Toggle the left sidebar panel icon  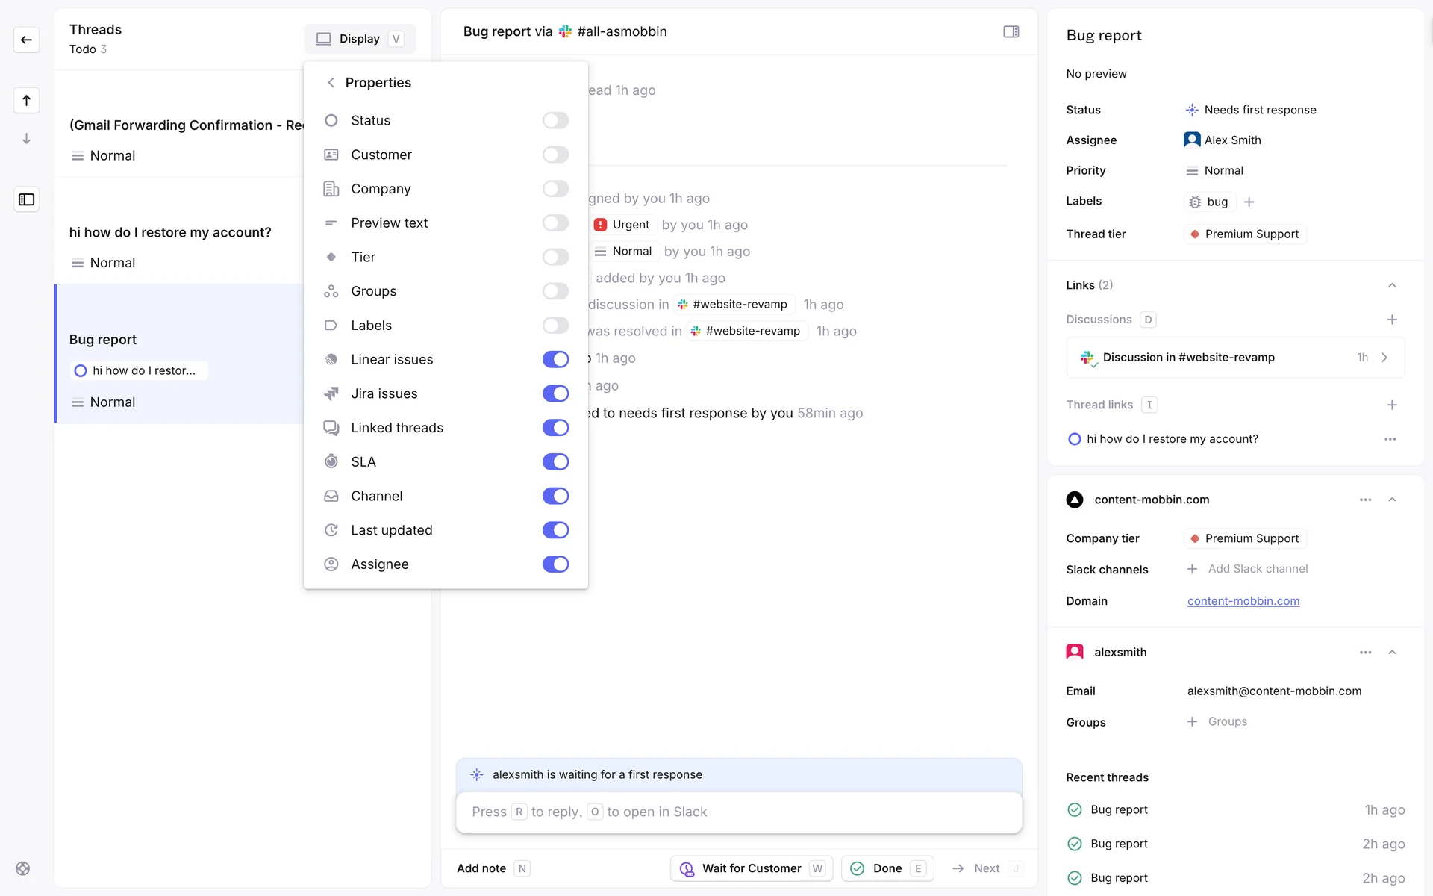click(26, 199)
